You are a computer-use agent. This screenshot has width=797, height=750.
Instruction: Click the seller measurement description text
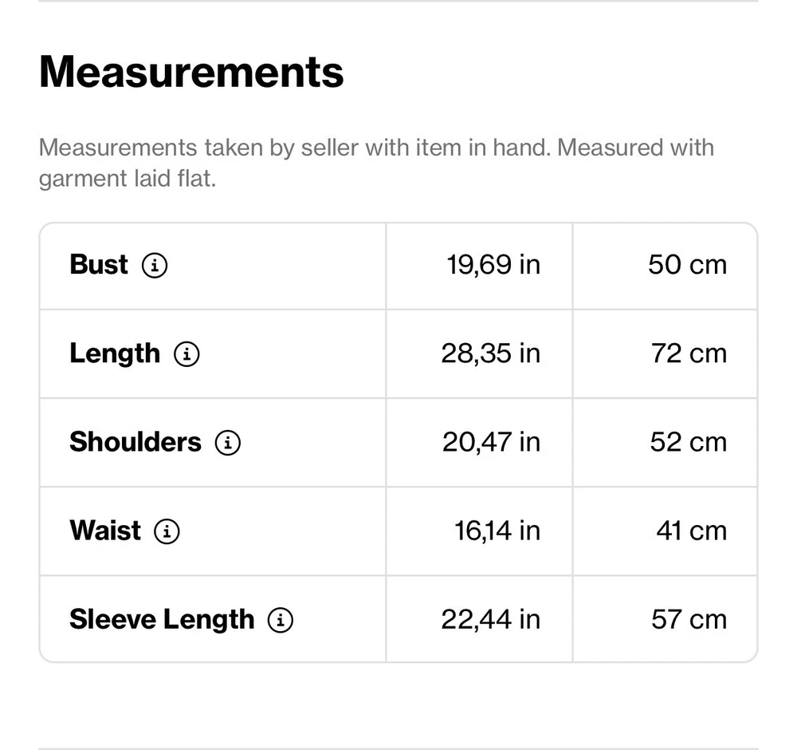click(376, 163)
